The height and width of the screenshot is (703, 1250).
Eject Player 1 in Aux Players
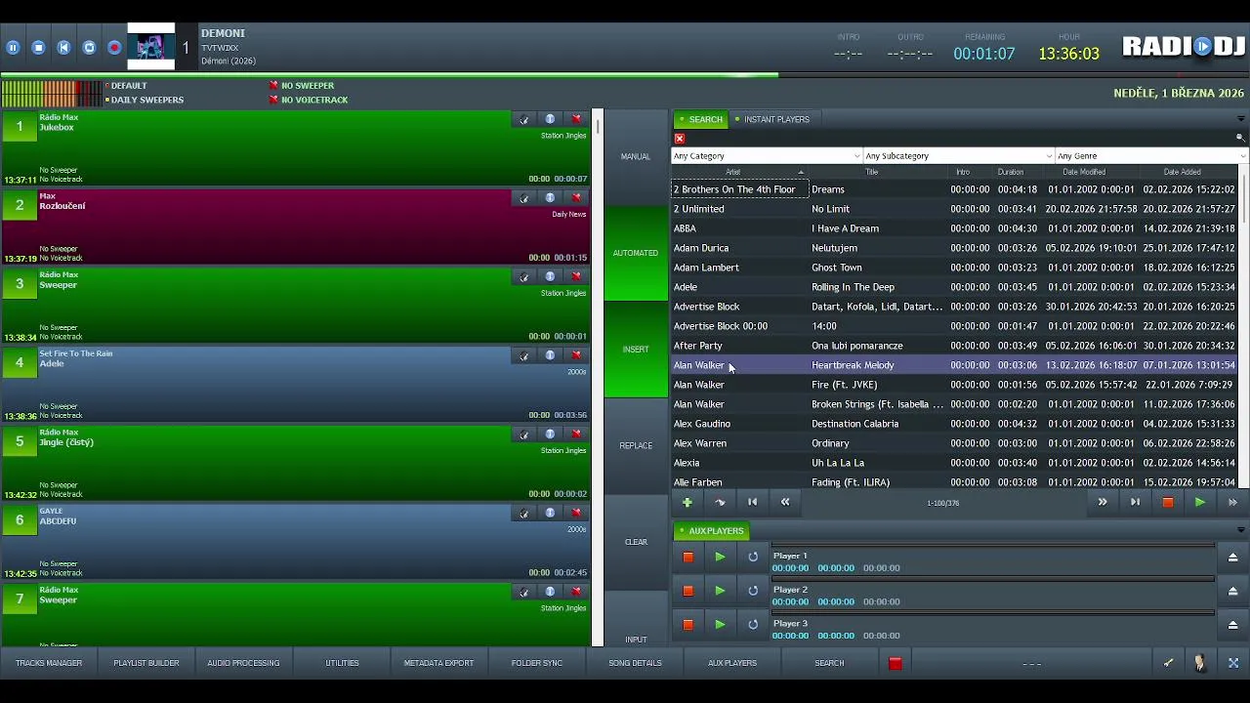1232,558
